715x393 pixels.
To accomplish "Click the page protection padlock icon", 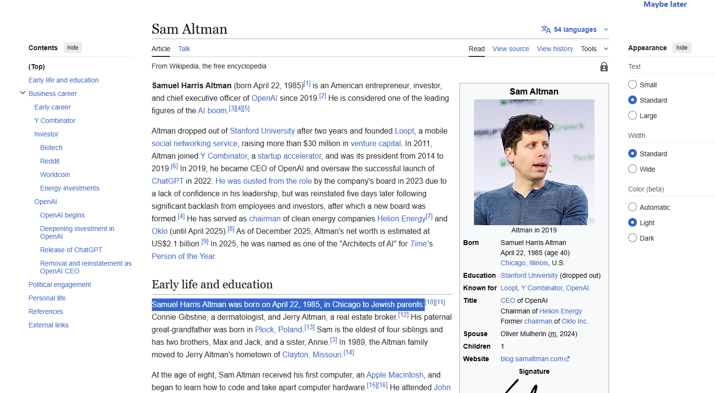I will point(604,67).
